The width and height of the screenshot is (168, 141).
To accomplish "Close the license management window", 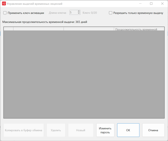I will [x=162, y=4].
